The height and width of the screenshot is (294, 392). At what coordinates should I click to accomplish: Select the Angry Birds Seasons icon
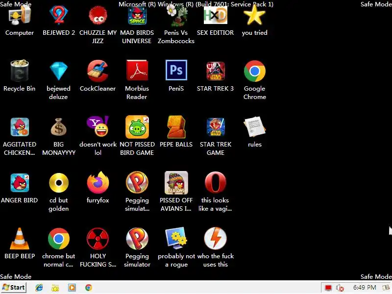pos(176,183)
